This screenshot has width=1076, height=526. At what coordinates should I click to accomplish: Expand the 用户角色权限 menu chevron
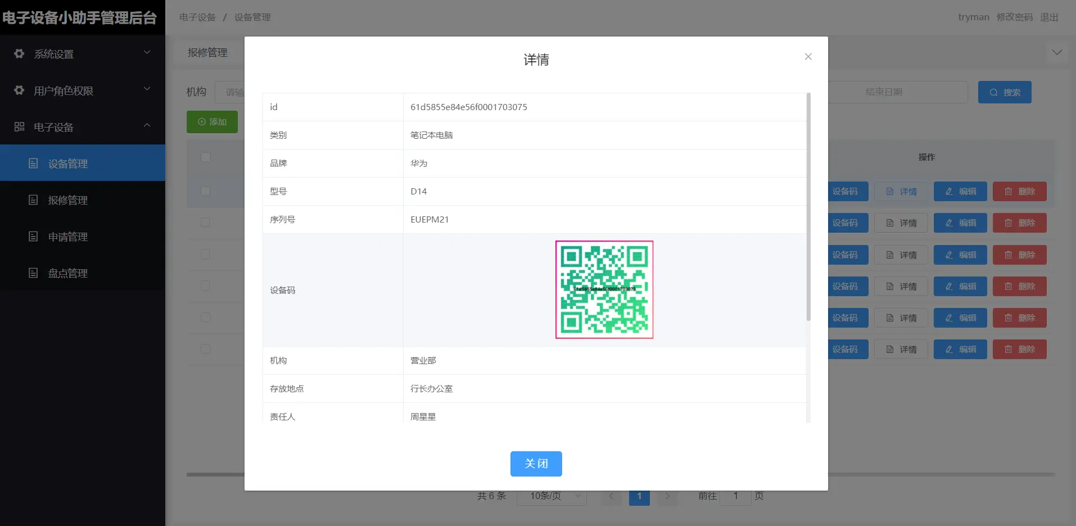point(147,89)
